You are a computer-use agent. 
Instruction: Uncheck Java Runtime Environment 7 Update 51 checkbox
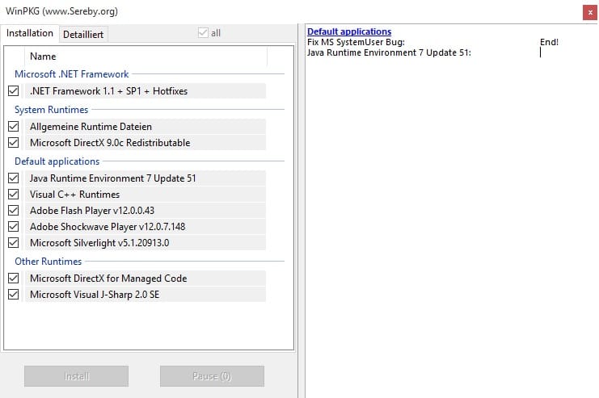coord(14,178)
